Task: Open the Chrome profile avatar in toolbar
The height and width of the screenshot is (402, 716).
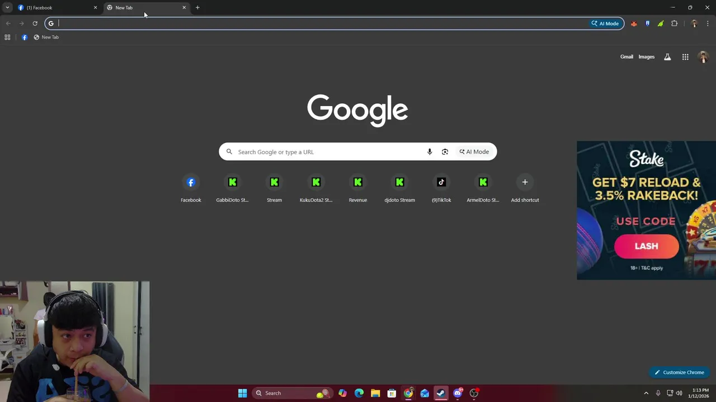Action: pos(694,23)
